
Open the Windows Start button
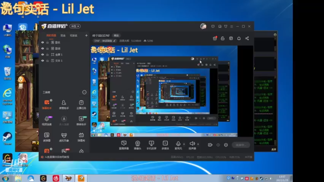(5, 178)
